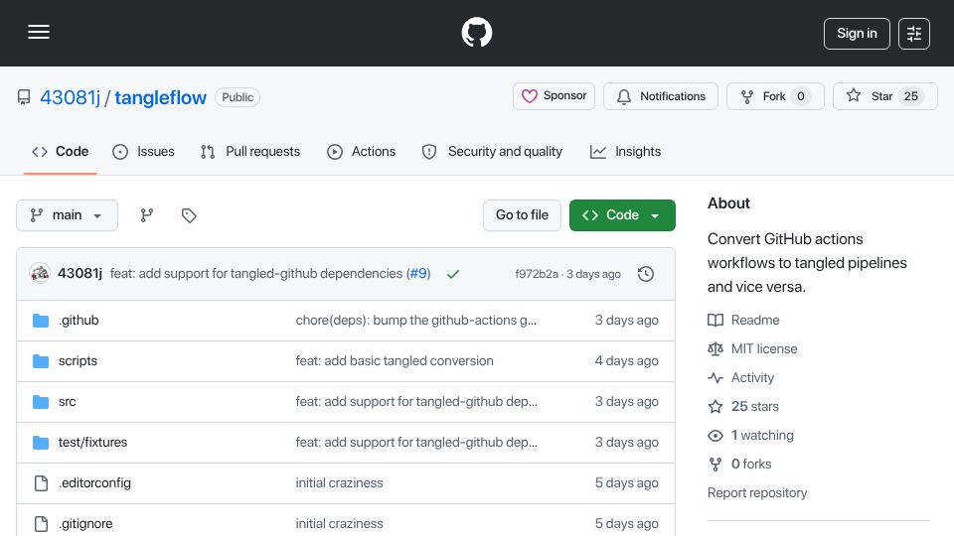This screenshot has height=536, width=954.
Task: Open the commit author avatar of 43081j
Action: coord(40,274)
